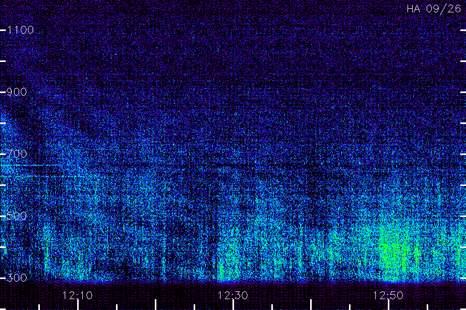Screen dimensions: 466x310
Task: Click the 12:50 time axis label
Action: pos(388,296)
